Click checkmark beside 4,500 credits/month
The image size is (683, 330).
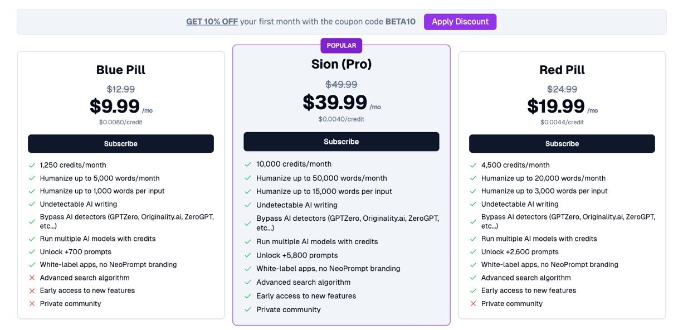(x=473, y=165)
